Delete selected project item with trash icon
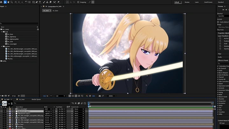This screenshot has width=229, height=129. pos(19,96)
